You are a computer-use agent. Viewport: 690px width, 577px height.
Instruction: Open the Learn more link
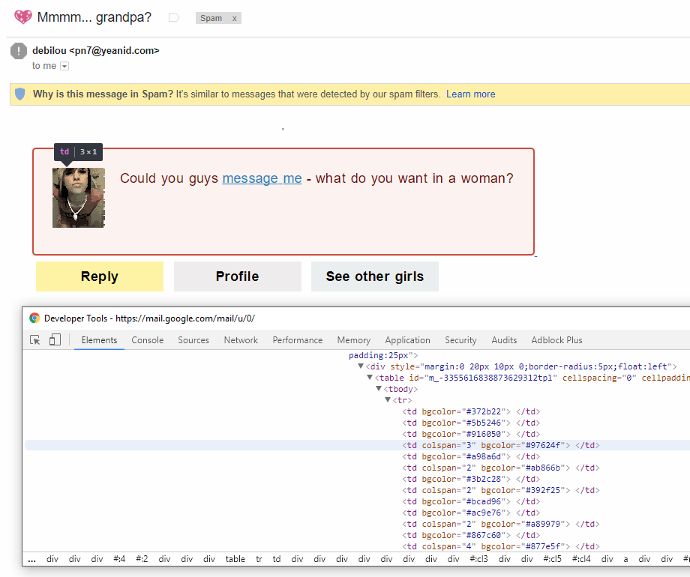(x=470, y=94)
